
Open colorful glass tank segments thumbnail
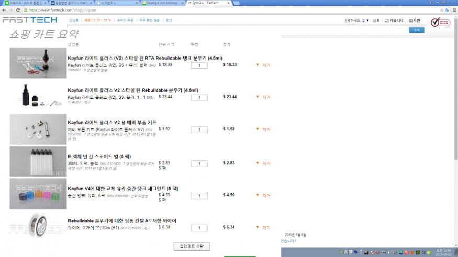[x=38, y=193]
